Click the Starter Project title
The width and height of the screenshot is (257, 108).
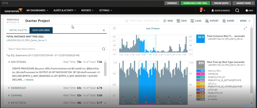coord(37,21)
